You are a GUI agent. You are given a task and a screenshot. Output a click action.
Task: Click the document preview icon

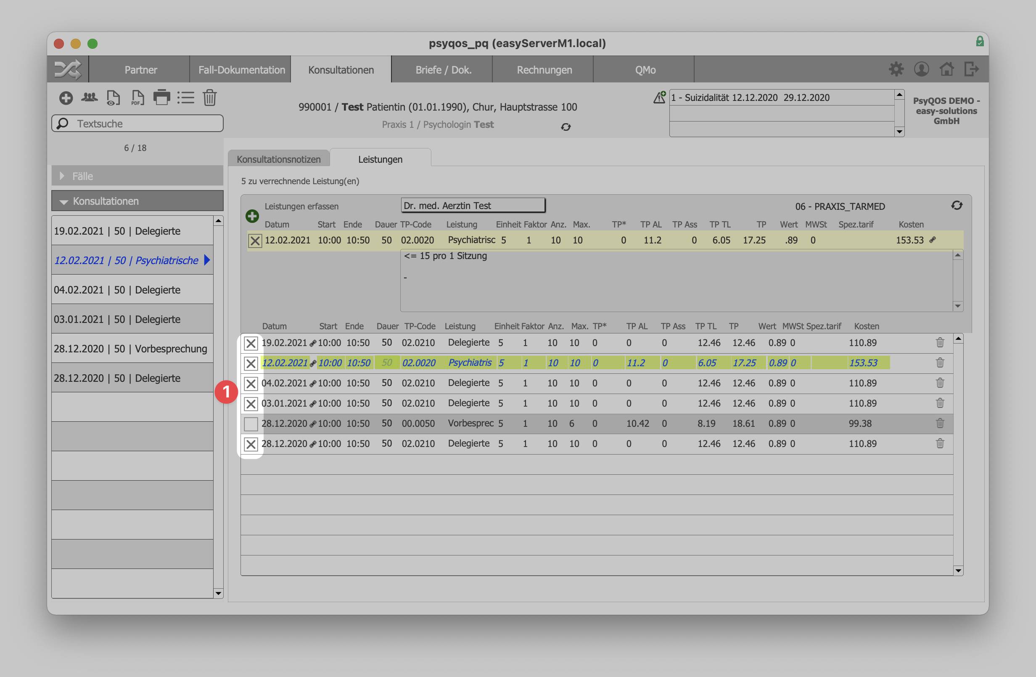(113, 98)
